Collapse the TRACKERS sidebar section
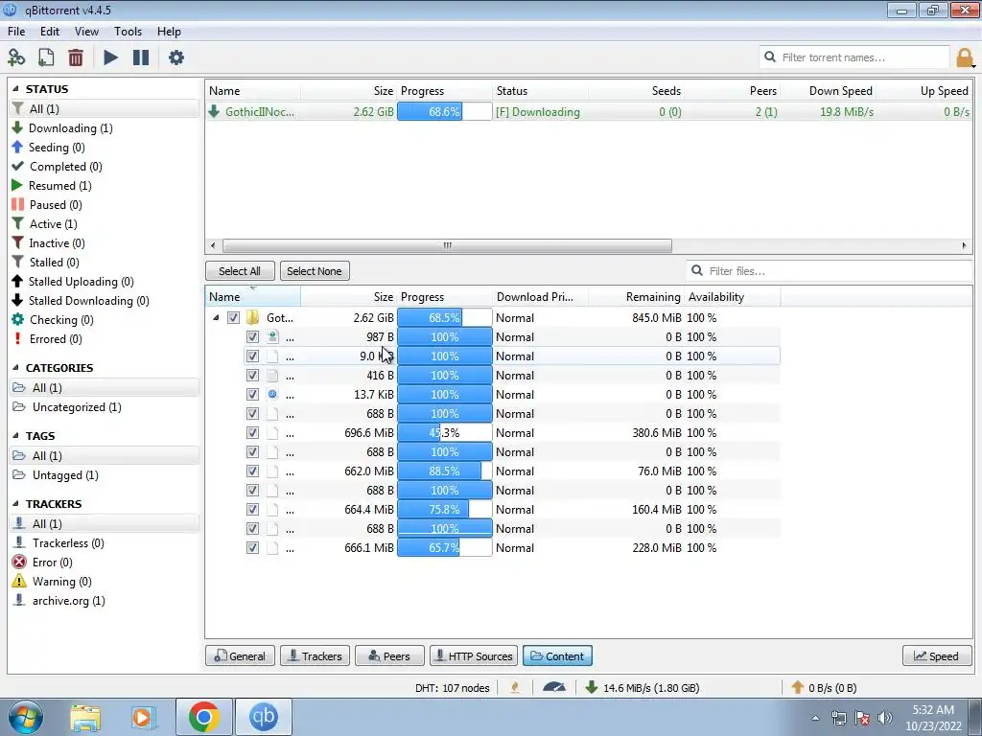This screenshot has width=982, height=736. point(15,504)
